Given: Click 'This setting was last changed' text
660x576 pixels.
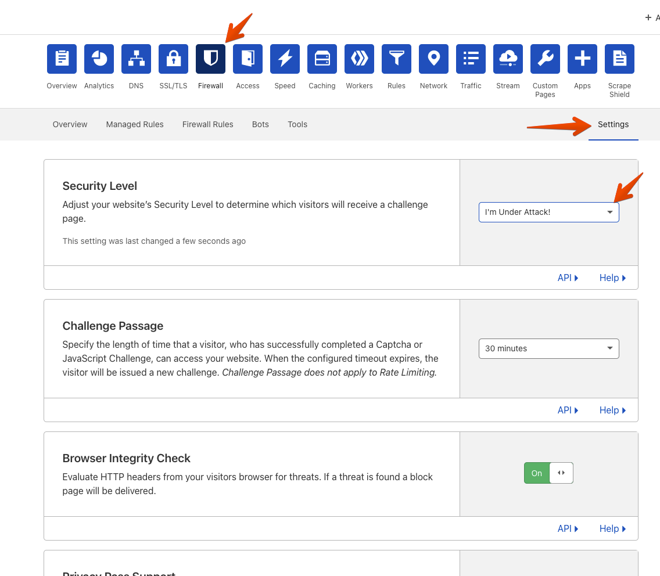Looking at the screenshot, I should pos(154,241).
